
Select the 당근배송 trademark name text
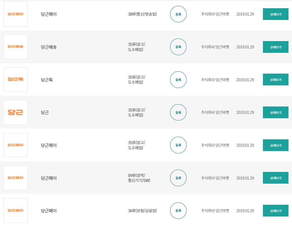tap(49, 47)
